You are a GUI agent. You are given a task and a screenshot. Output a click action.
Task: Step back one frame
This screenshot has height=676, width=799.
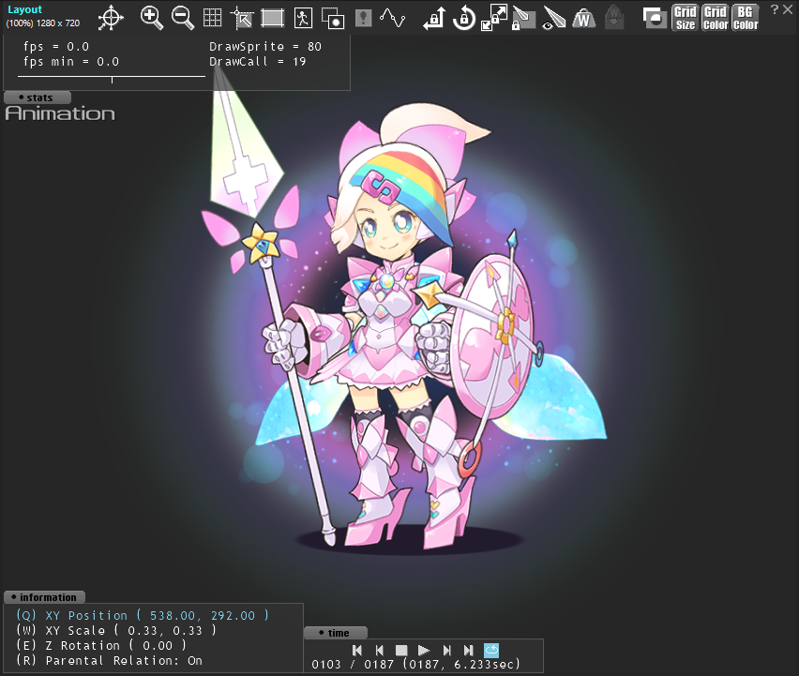click(379, 650)
